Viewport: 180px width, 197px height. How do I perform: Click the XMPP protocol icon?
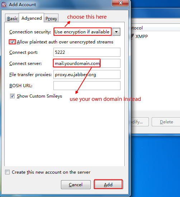click(132, 37)
